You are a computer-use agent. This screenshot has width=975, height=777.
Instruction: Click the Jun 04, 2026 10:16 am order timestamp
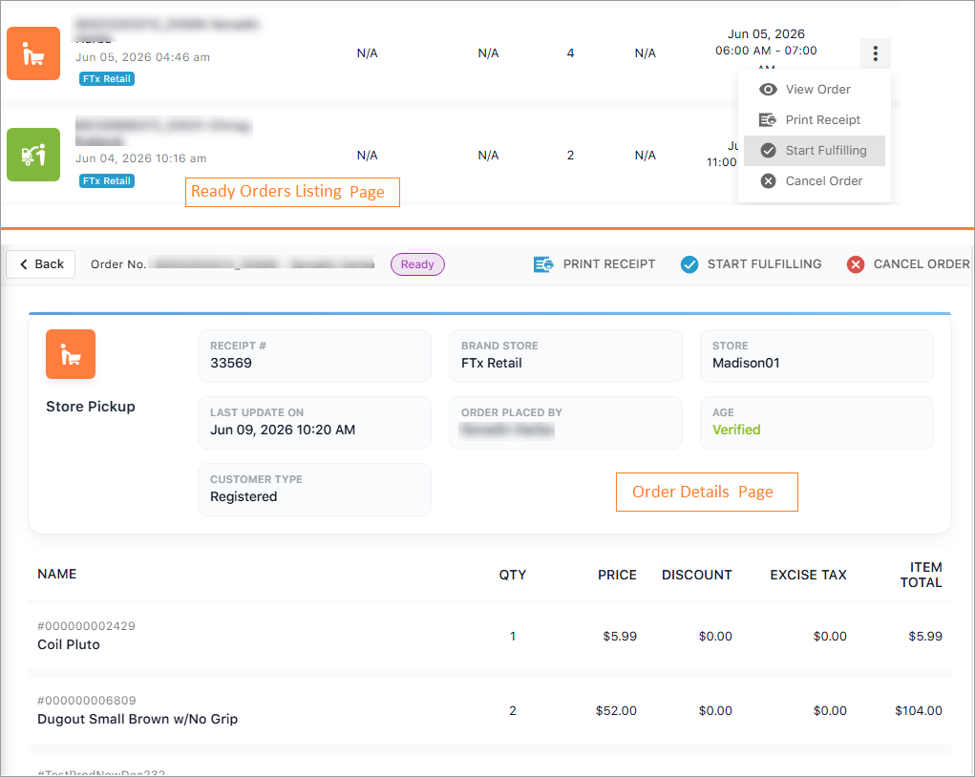(x=141, y=158)
